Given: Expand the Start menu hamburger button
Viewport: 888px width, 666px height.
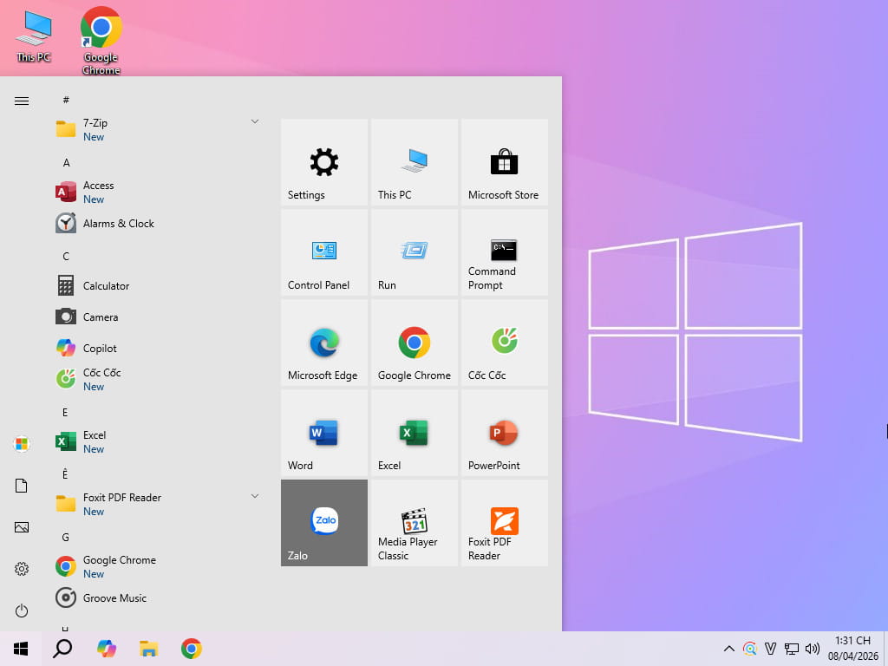Looking at the screenshot, I should [22, 101].
